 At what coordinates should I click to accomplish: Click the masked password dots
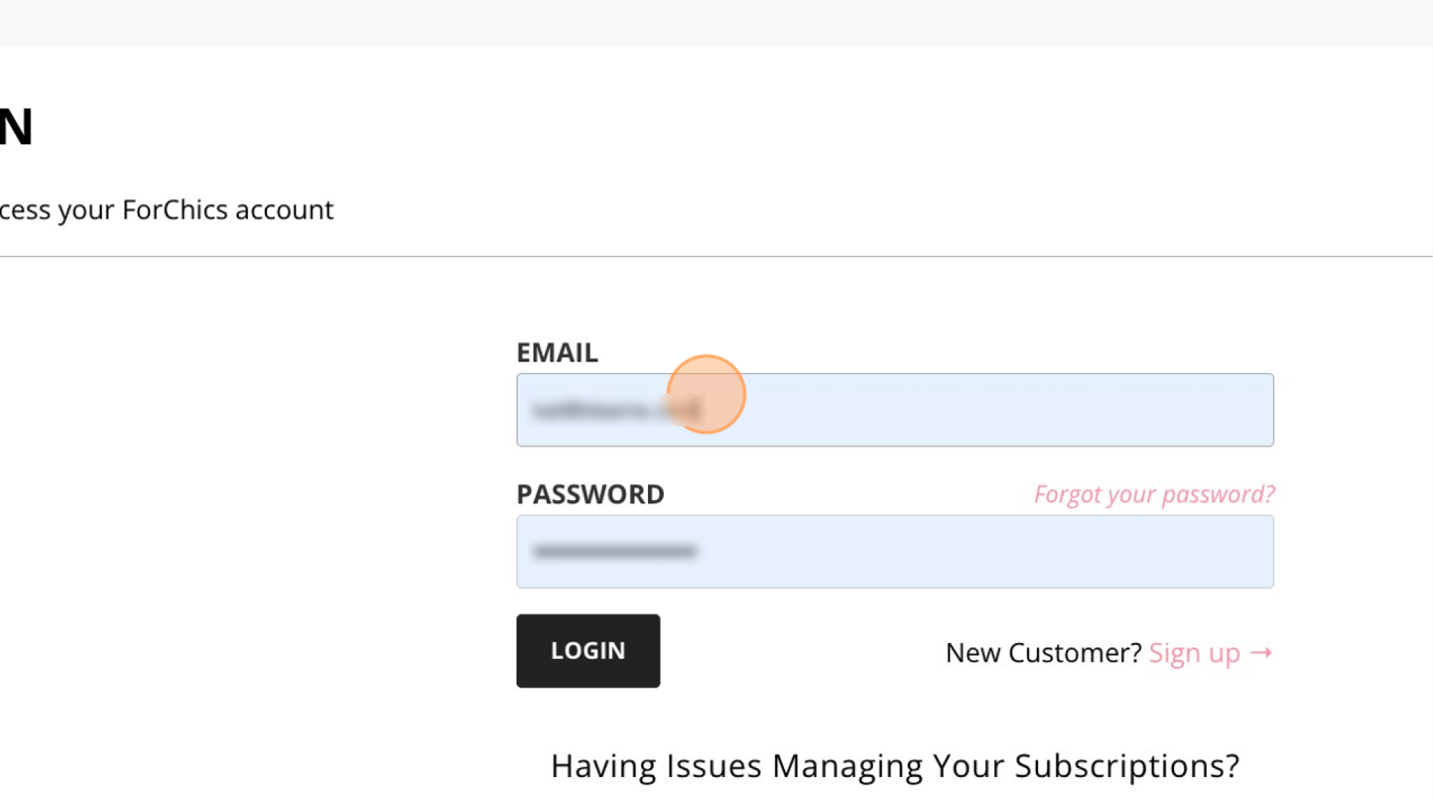615,551
